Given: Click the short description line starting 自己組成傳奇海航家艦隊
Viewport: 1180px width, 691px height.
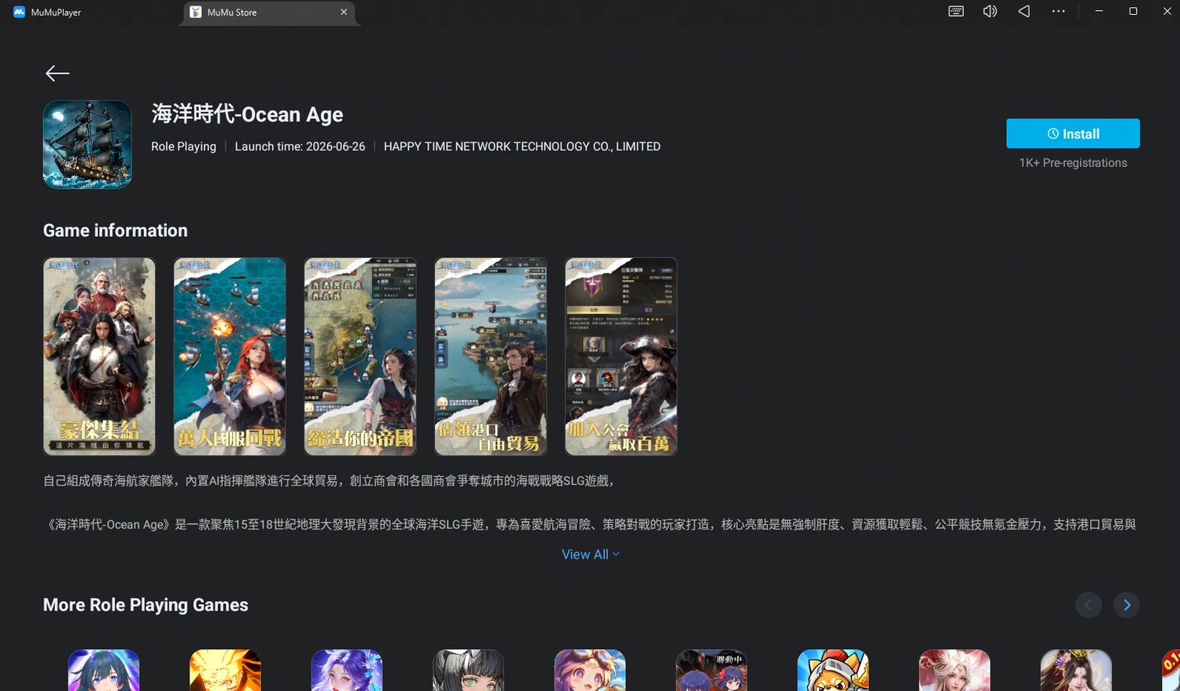Looking at the screenshot, I should click(329, 481).
